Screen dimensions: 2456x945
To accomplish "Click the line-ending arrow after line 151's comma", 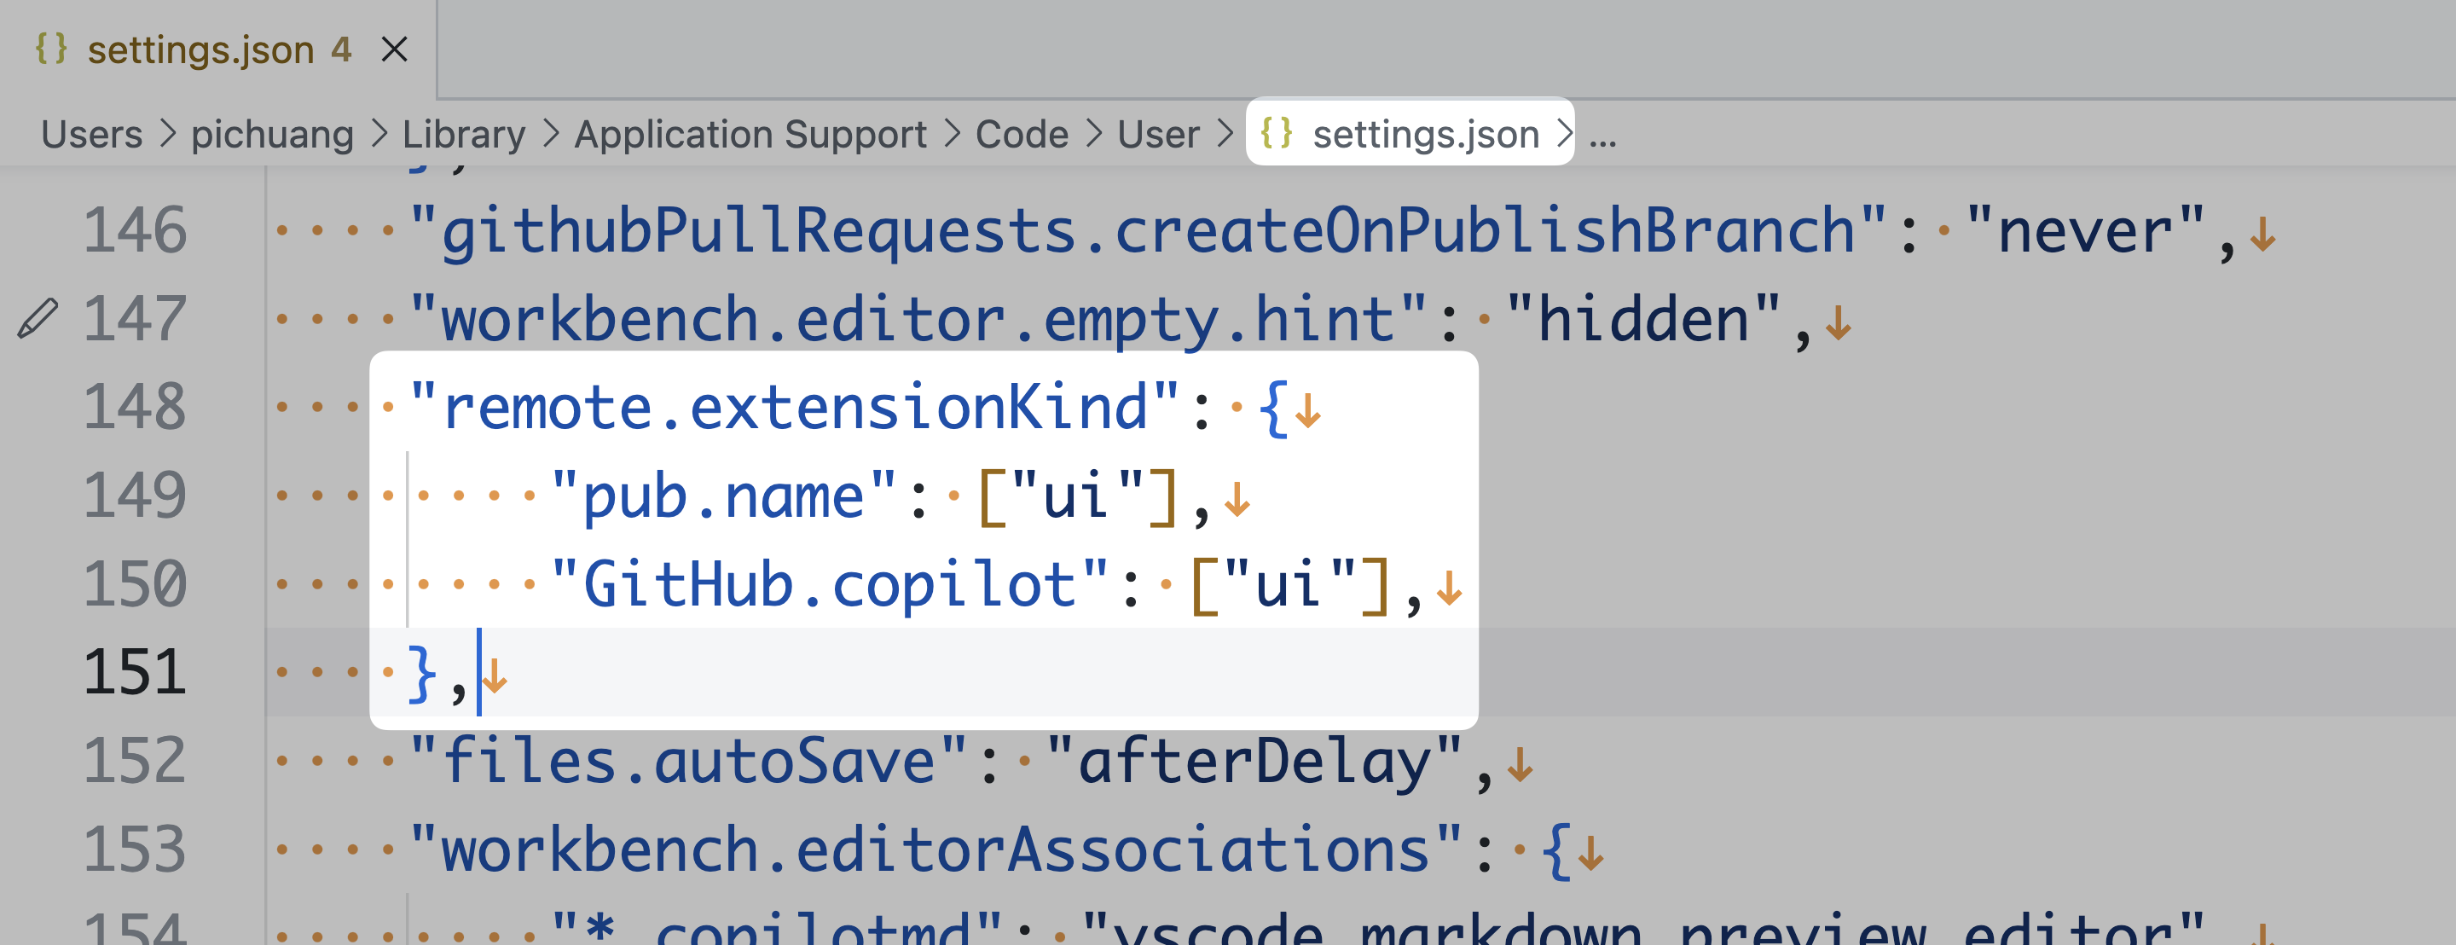I will coord(495,679).
